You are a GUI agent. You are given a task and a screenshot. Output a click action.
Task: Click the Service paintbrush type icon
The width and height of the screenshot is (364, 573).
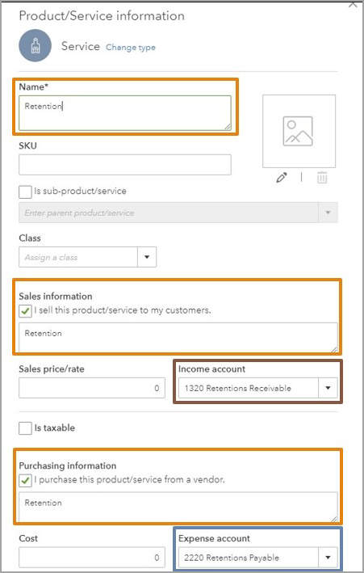tap(35, 46)
